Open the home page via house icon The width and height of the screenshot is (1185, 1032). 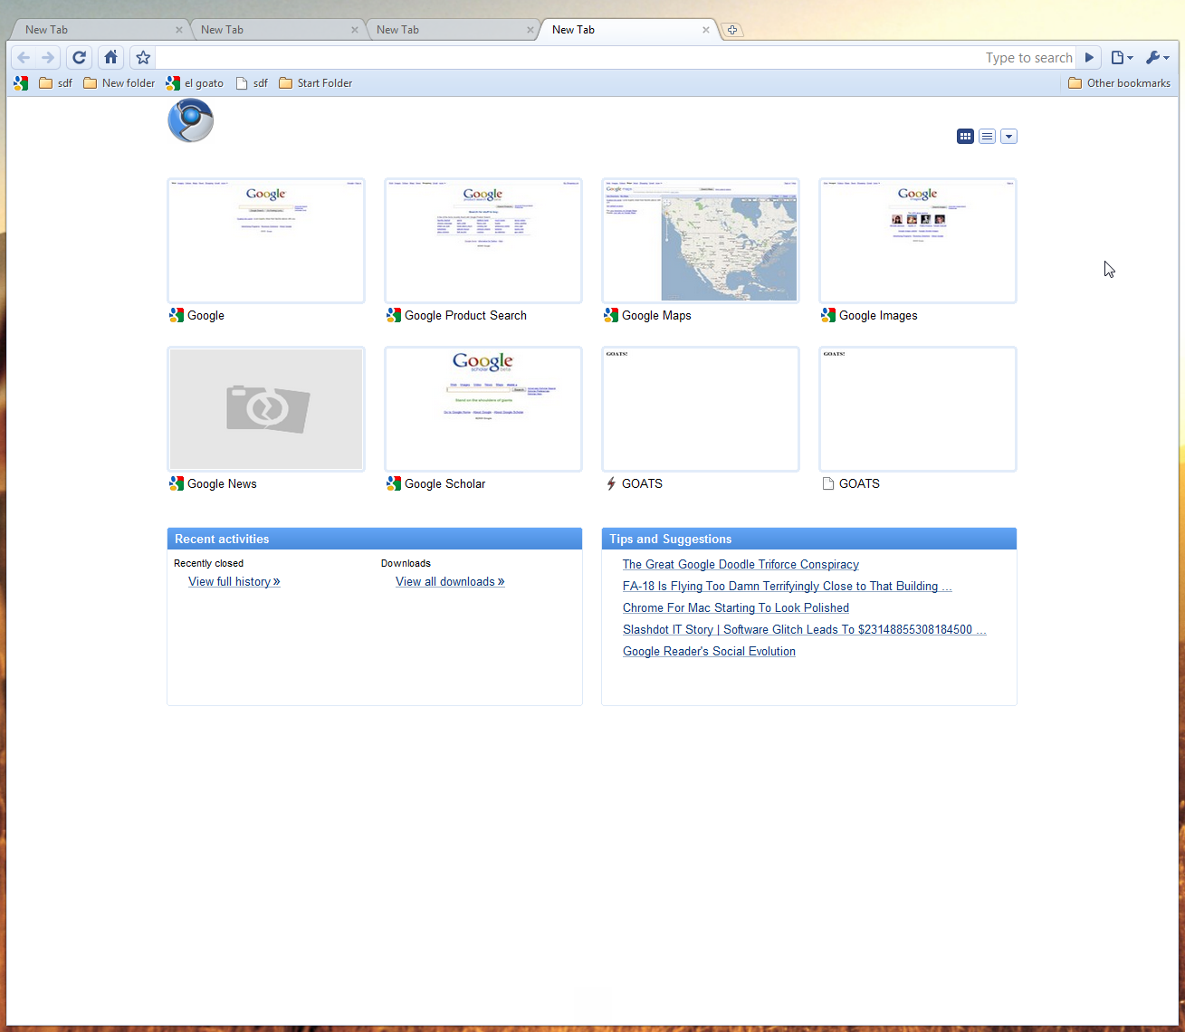[110, 57]
